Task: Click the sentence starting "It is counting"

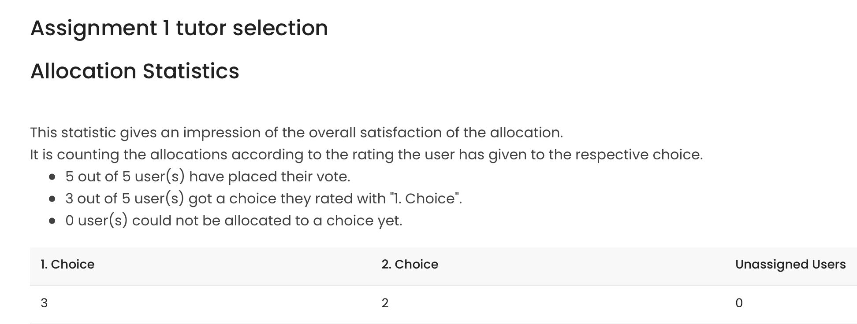Action: tap(366, 155)
